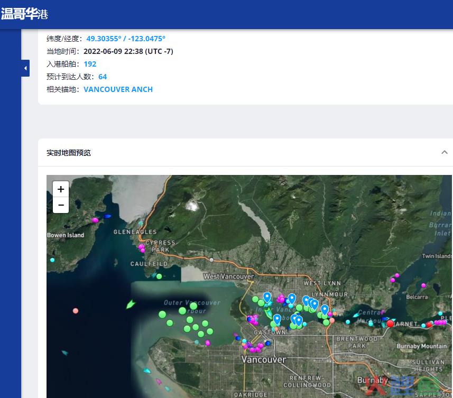Select the small red dot right of the BARNET label
453x398 pixels.
tap(429, 325)
